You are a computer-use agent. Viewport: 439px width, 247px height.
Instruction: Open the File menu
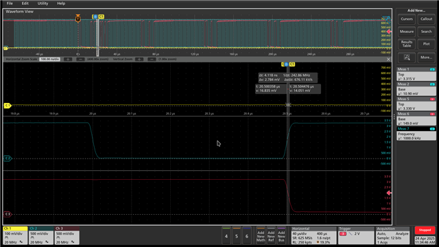pyautogui.click(x=10, y=3)
